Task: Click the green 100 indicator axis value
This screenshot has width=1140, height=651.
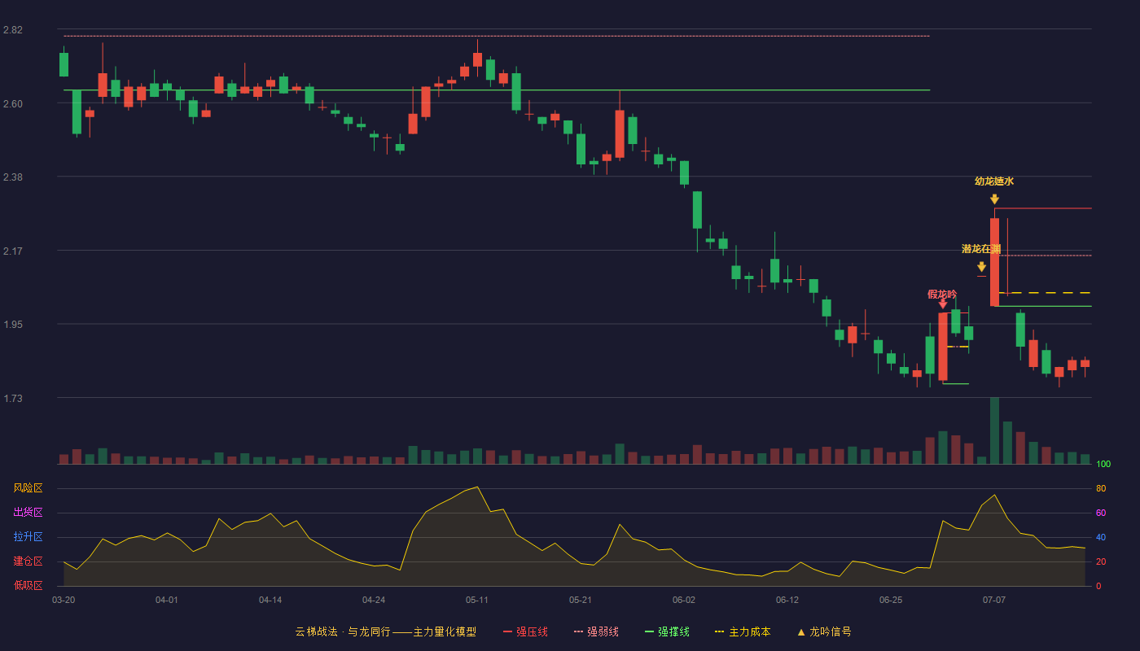Action: 1103,465
